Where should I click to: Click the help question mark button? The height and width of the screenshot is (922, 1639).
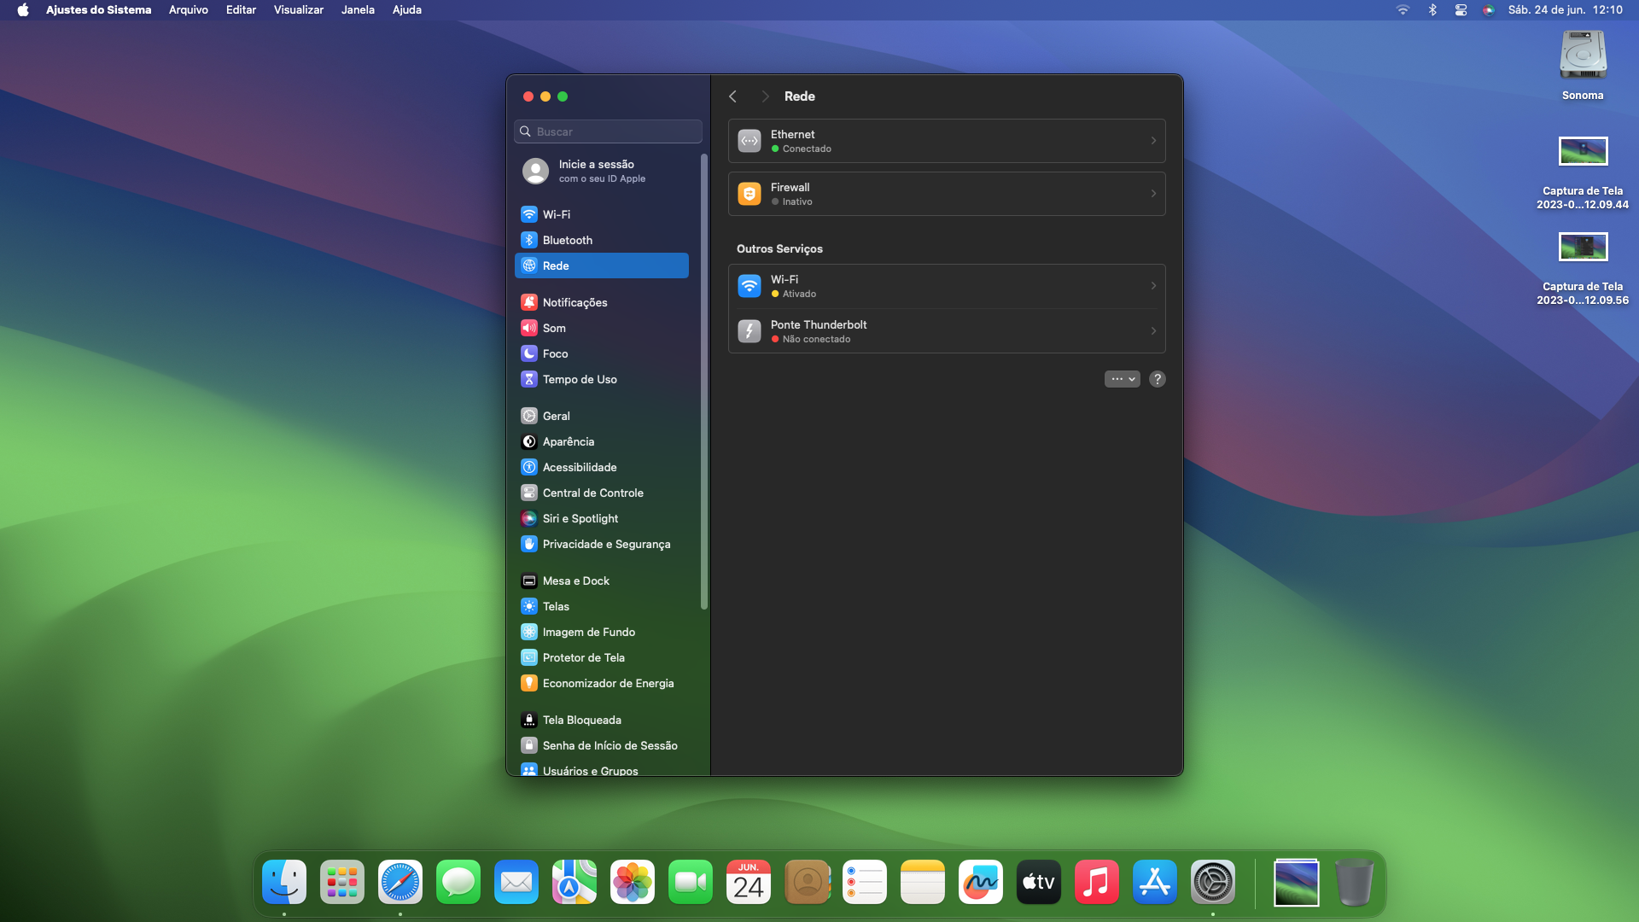(1157, 379)
